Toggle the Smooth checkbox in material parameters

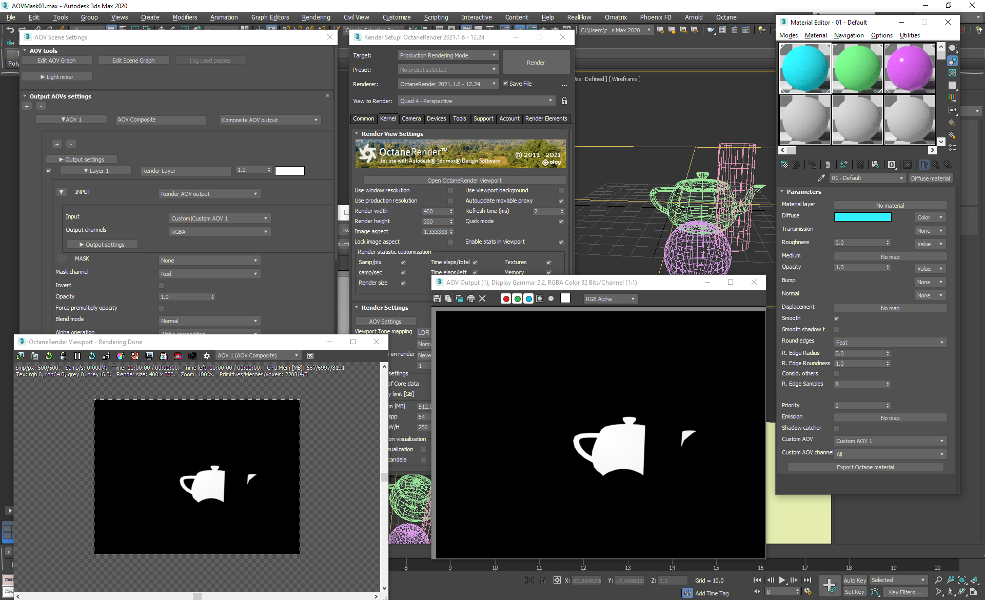(x=837, y=318)
